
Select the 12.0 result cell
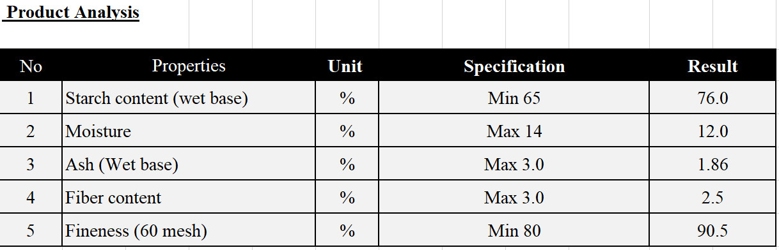pyautogui.click(x=712, y=131)
